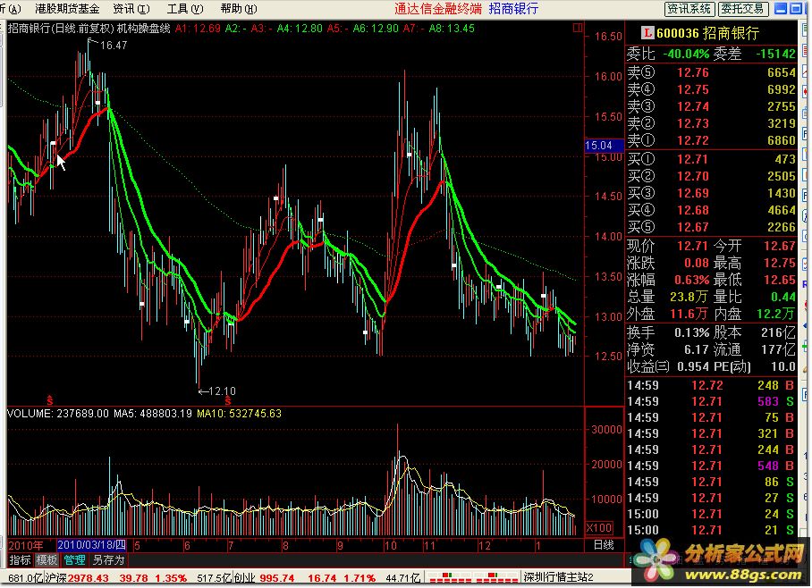Restore the window with the blue restore button
Image resolution: width=812 pixels, height=588 pixels.
(x=795, y=8)
